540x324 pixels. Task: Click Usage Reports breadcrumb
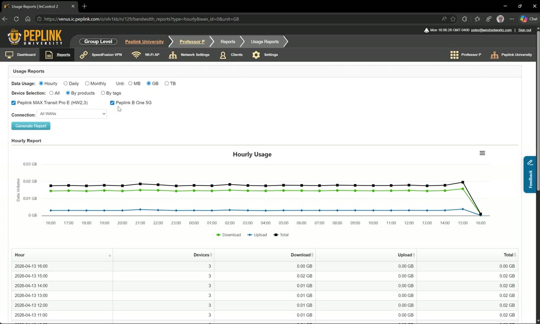pyautogui.click(x=265, y=42)
